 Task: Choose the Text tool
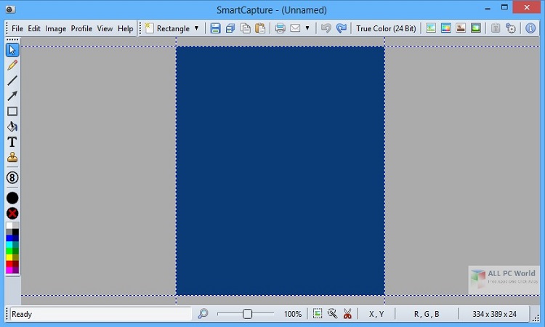12,142
